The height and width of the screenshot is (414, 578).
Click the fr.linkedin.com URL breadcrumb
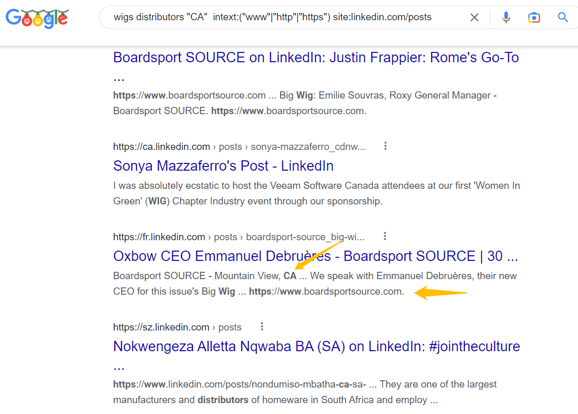[159, 237]
